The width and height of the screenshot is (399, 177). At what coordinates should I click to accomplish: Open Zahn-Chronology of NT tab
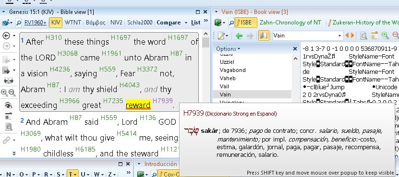(x=290, y=23)
